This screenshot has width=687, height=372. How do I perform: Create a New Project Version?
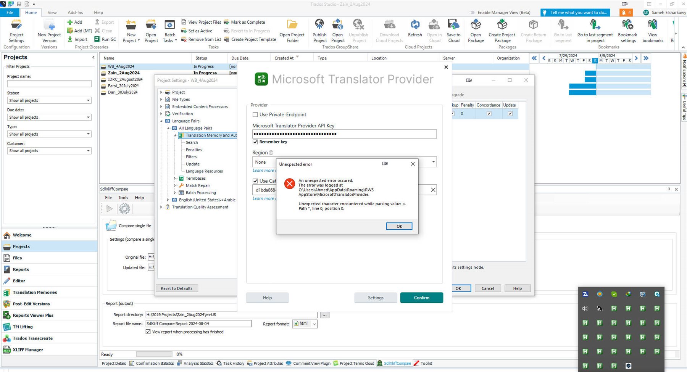point(49,31)
